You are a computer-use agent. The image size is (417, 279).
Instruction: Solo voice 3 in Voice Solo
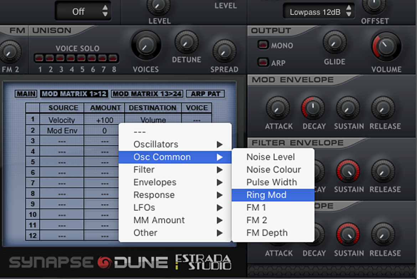(60, 58)
